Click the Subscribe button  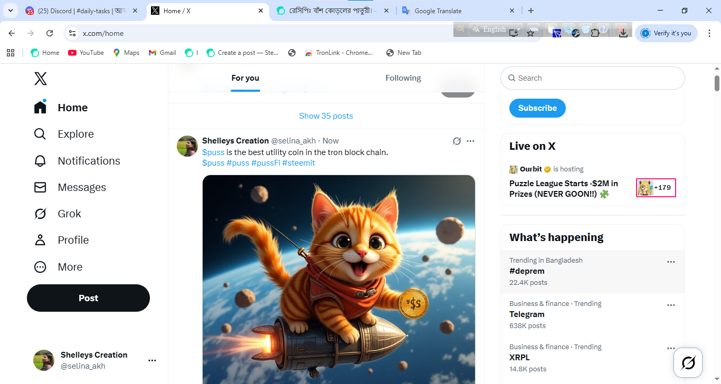point(537,108)
